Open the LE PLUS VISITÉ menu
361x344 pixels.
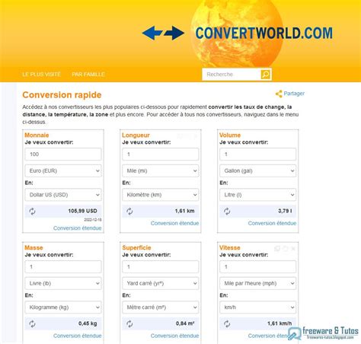pos(42,75)
